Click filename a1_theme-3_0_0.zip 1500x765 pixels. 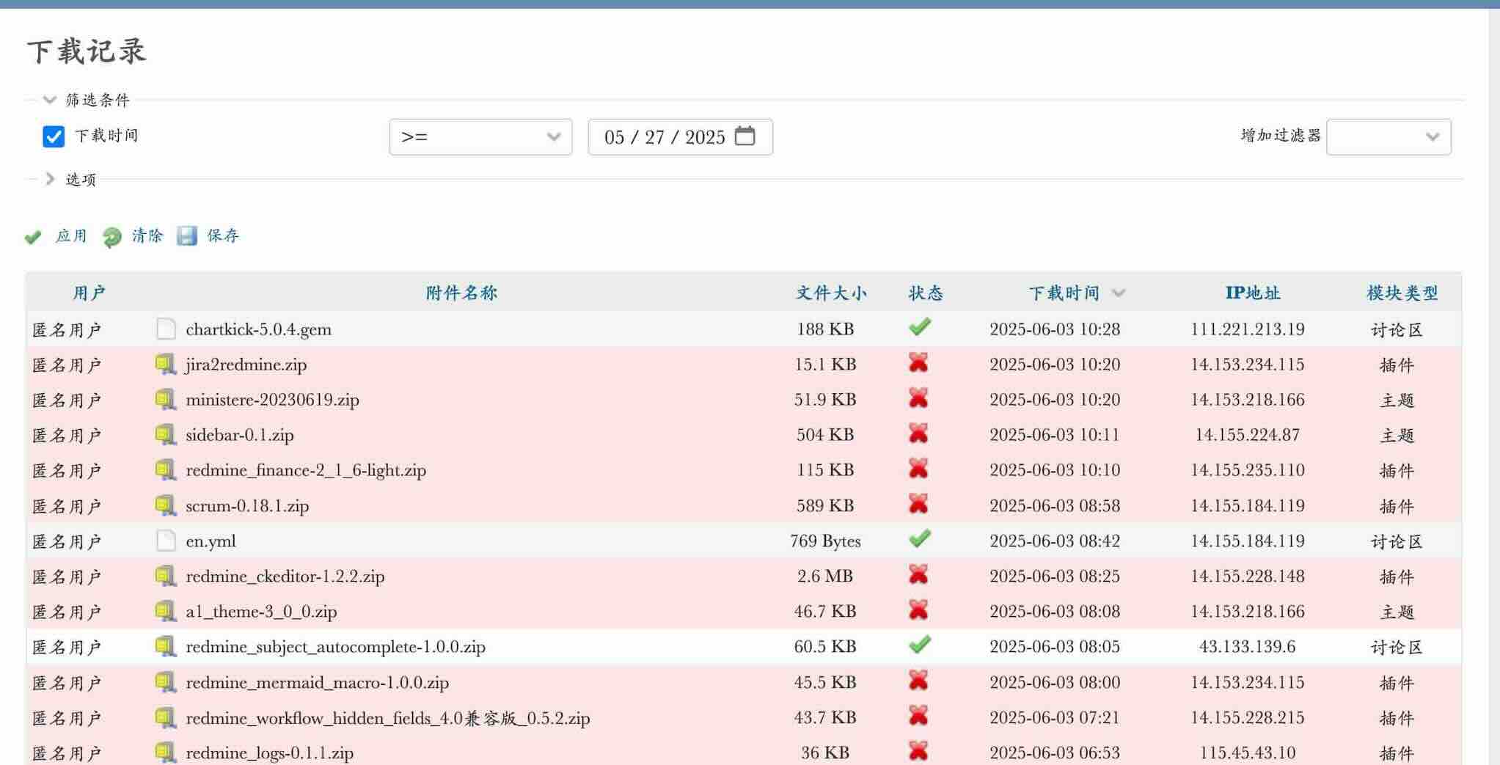coord(262,612)
